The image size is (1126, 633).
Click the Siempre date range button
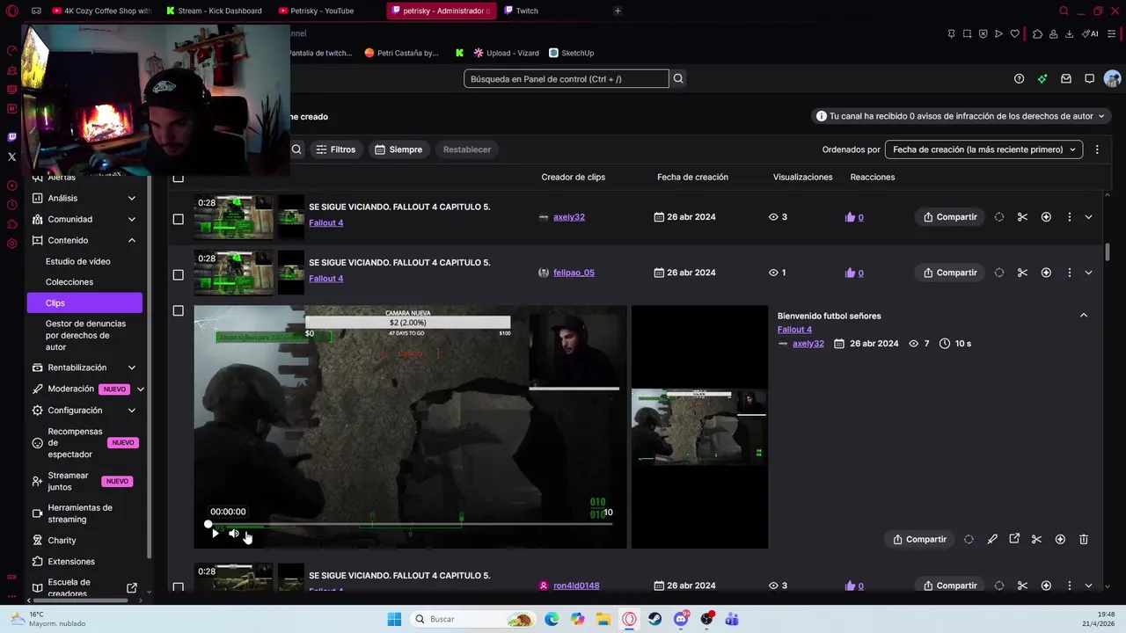(x=399, y=149)
